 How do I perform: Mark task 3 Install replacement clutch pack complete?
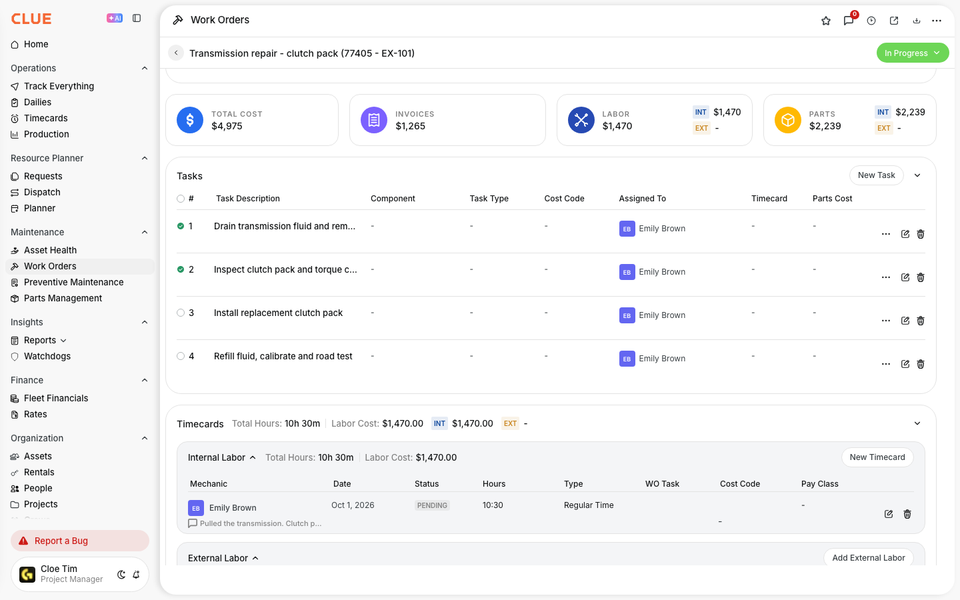(x=181, y=313)
